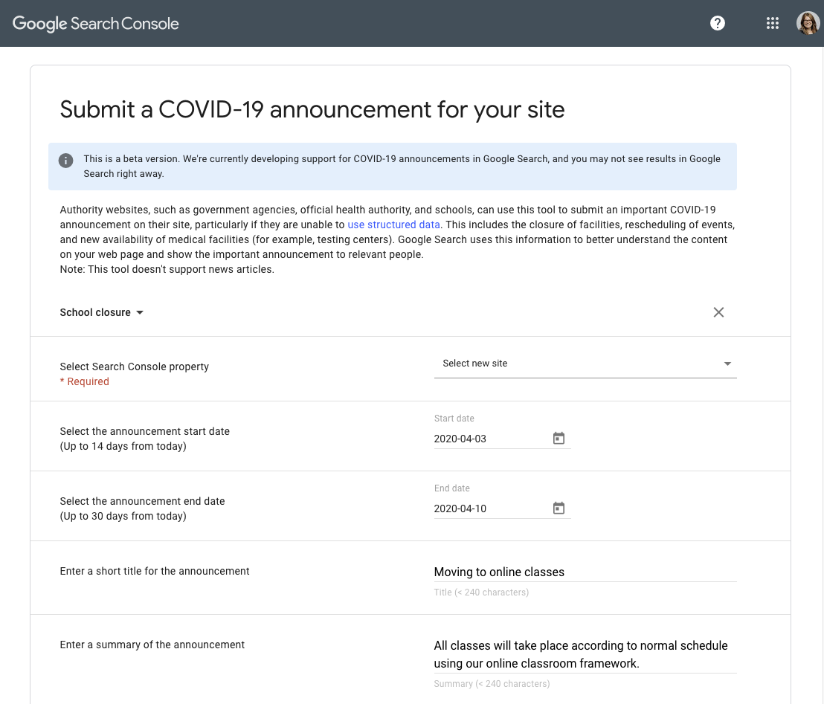Open the Google apps grid icon
This screenshot has height=704, width=824.
[x=772, y=23]
